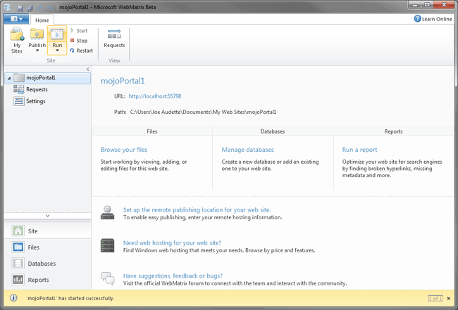Click the Run site icon
This screenshot has width=458, height=310.
[x=57, y=34]
